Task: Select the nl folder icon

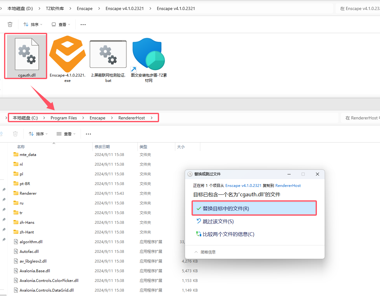Action: point(16,164)
